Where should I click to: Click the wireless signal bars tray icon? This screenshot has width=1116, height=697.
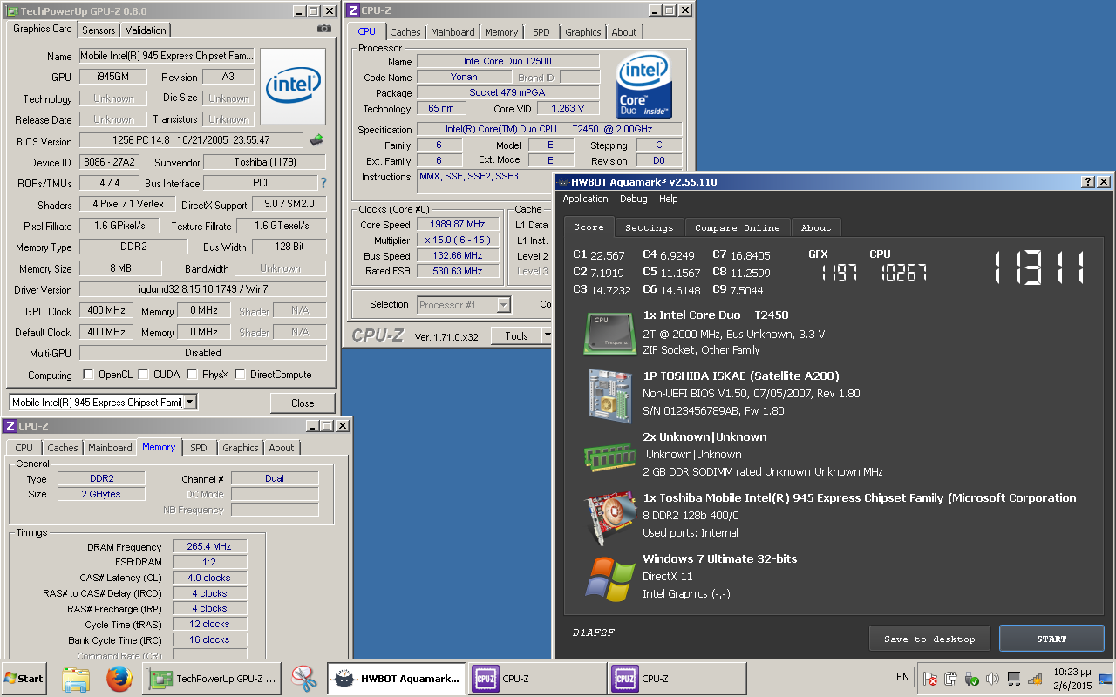click(x=1035, y=679)
